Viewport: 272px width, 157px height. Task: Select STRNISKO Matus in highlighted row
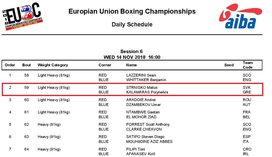pyautogui.click(x=142, y=87)
